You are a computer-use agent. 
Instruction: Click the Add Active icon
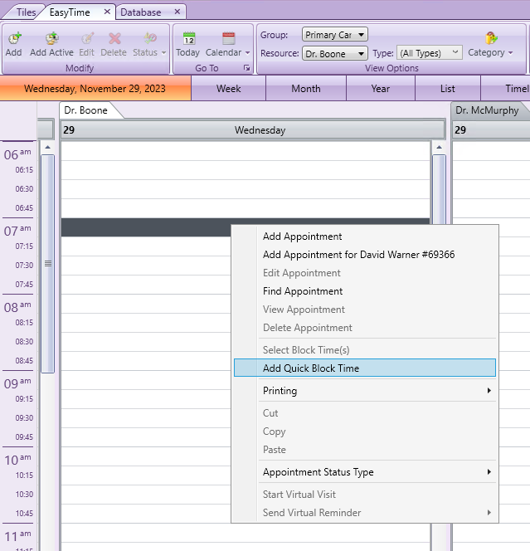pos(51,39)
